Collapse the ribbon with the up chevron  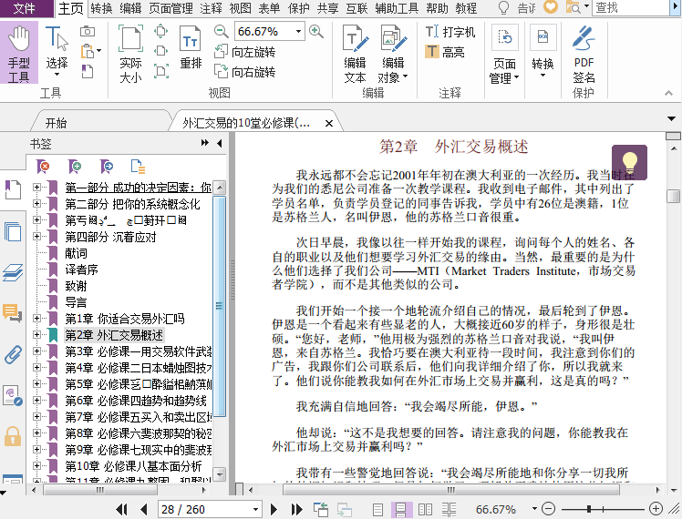pyautogui.click(x=669, y=93)
